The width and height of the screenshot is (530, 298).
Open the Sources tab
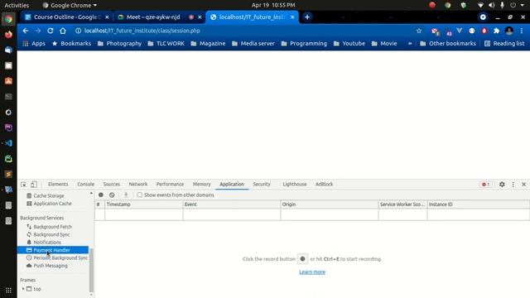point(112,184)
